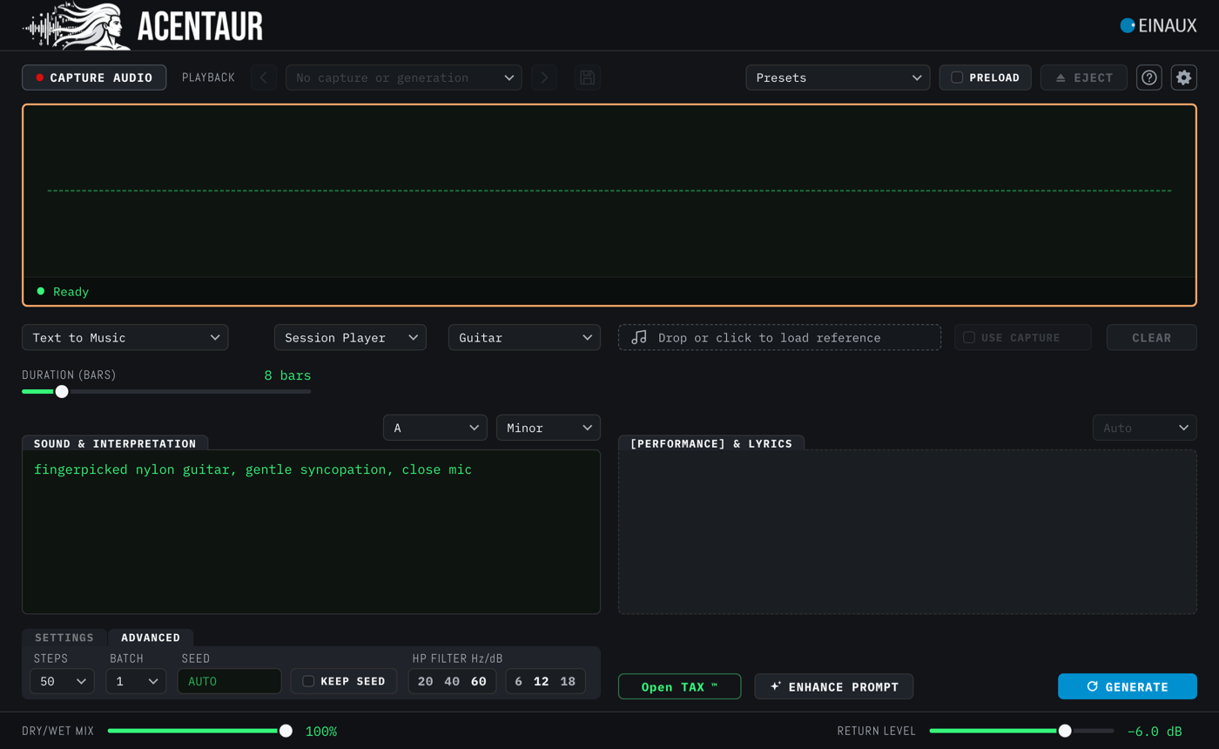Click the 100% dry/wet value
The height and width of the screenshot is (749, 1219).
(321, 731)
